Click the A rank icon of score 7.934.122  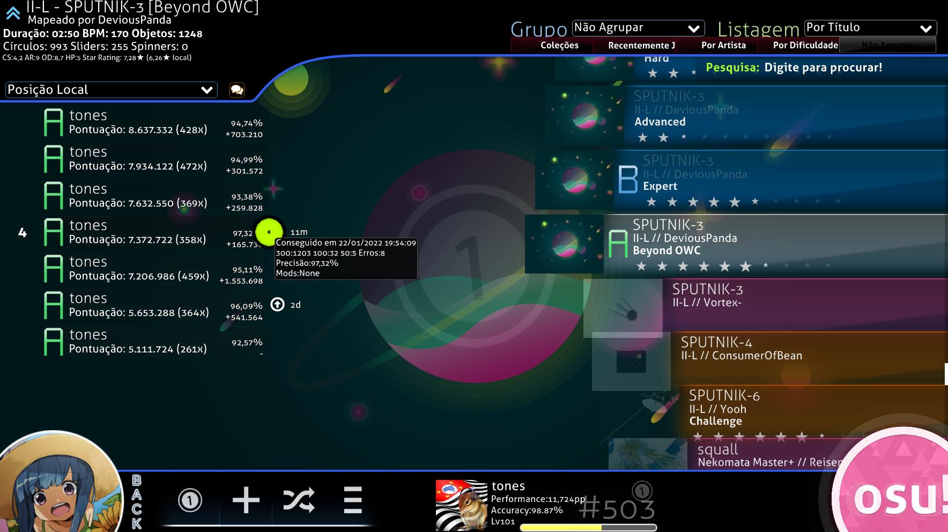[53, 159]
